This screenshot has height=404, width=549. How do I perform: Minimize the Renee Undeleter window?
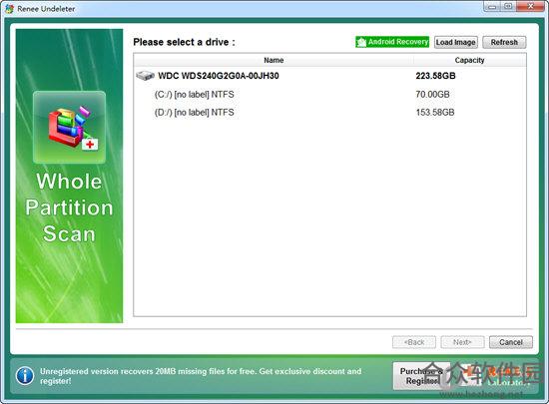tap(492, 7)
